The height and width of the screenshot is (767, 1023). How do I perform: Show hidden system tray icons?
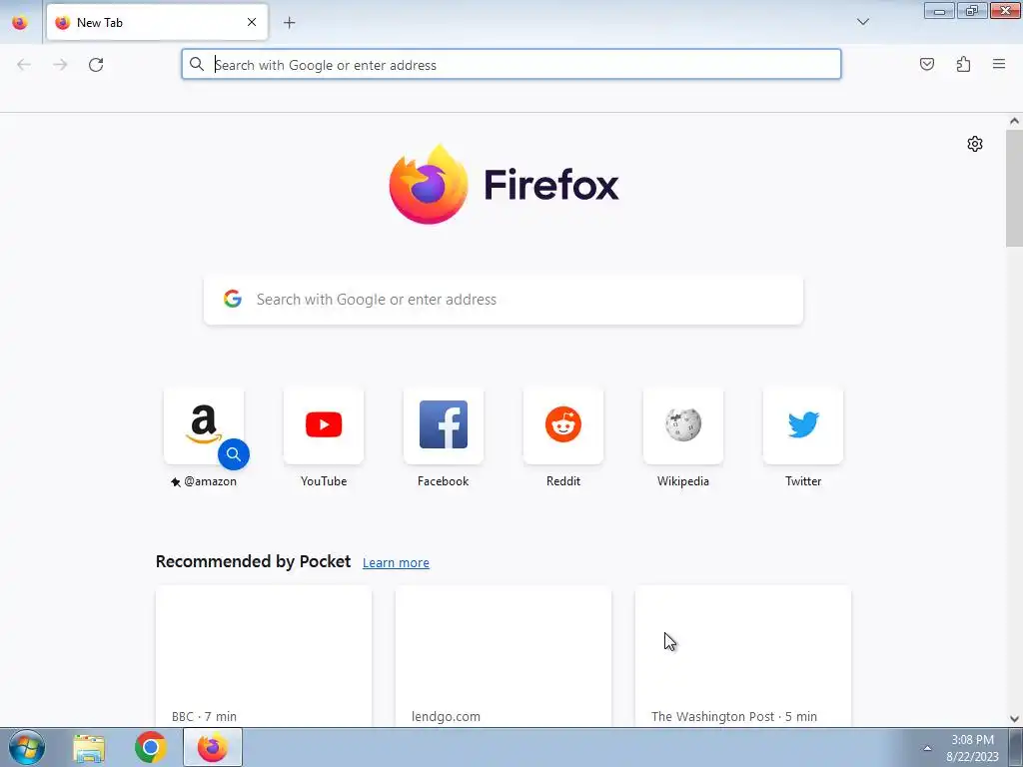(x=927, y=748)
